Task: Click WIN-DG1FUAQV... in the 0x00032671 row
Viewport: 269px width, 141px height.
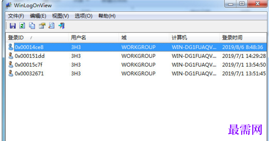Action: click(x=194, y=73)
